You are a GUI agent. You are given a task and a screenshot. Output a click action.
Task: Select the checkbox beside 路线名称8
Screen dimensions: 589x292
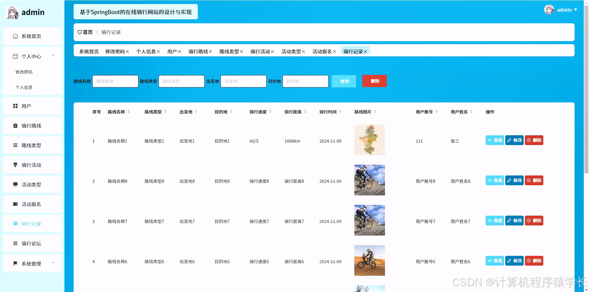point(79,181)
